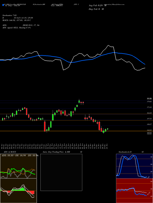Image resolution: width=153 pixels, height=203 pixels.
Task: Click the blue 12 Day SMA legend square
Action: (3, 5)
